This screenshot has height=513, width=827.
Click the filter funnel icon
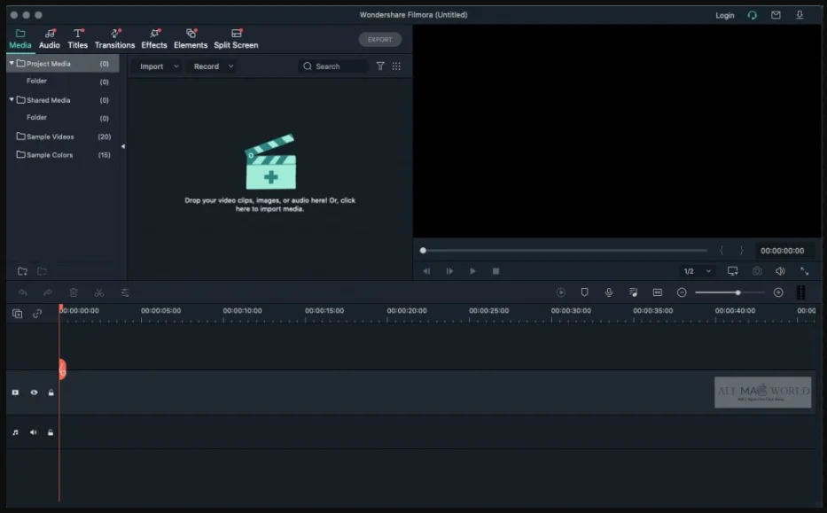point(380,66)
